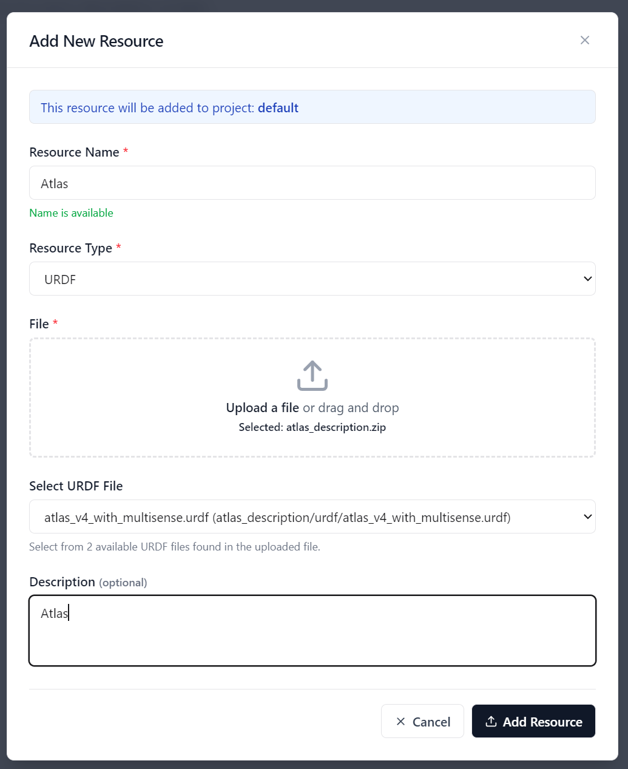Click the Add Resource button

pyautogui.click(x=533, y=721)
